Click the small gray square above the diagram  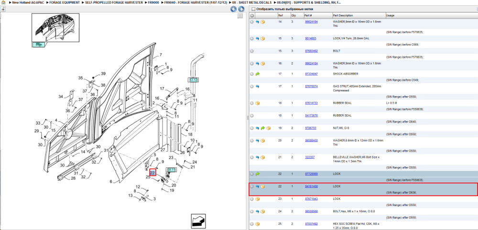pyautogui.click(x=240, y=16)
